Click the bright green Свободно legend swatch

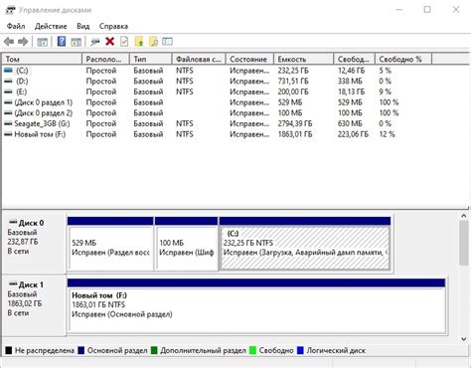pyautogui.click(x=253, y=350)
